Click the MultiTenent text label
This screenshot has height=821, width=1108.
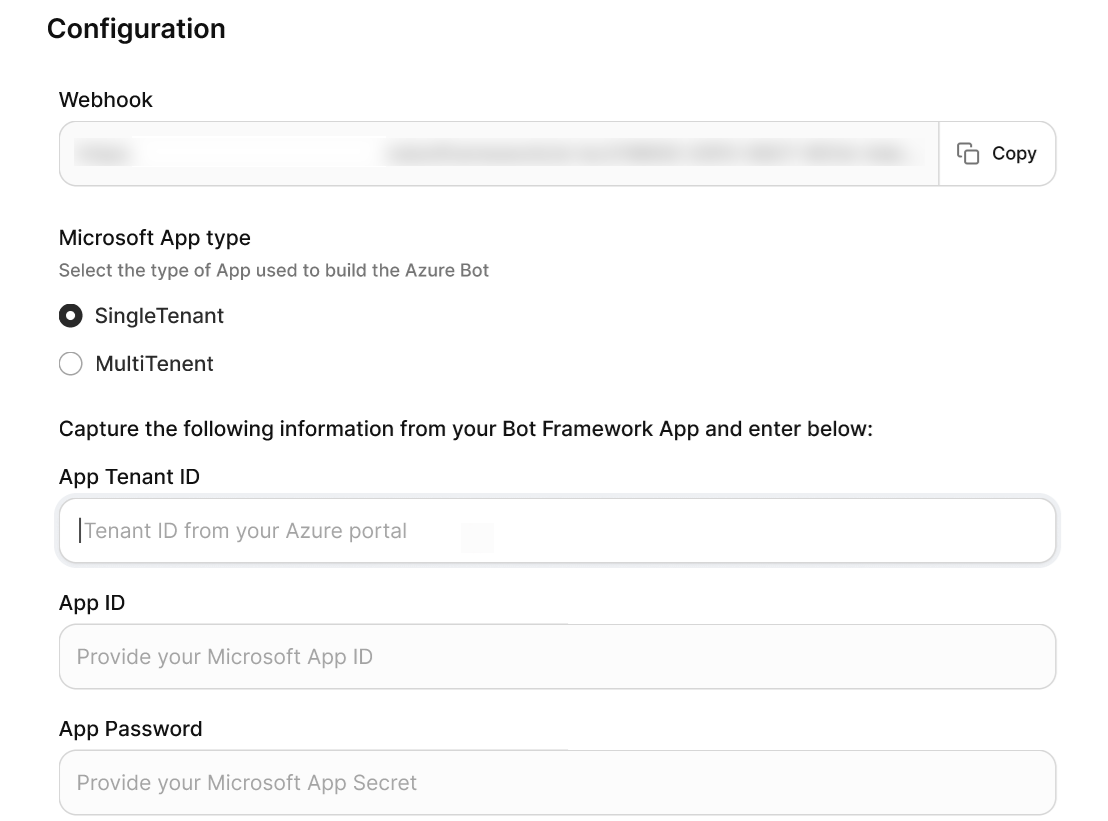pyautogui.click(x=154, y=364)
